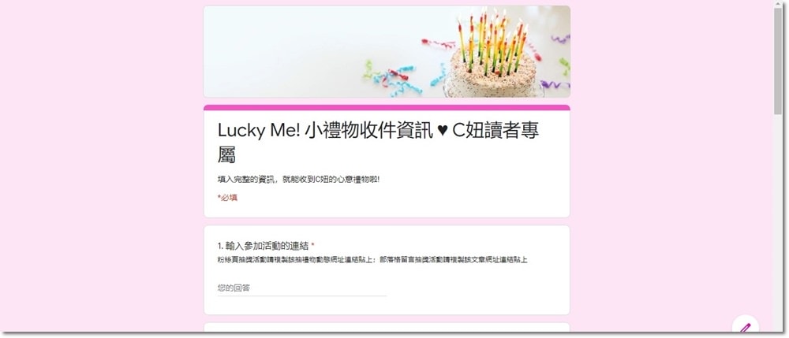
Task: Click the heart symbol in the form title
Action: [x=442, y=131]
